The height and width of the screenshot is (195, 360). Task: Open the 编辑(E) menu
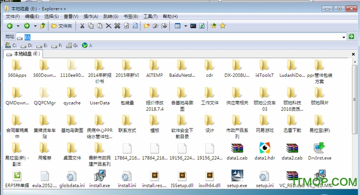pos(32,17)
